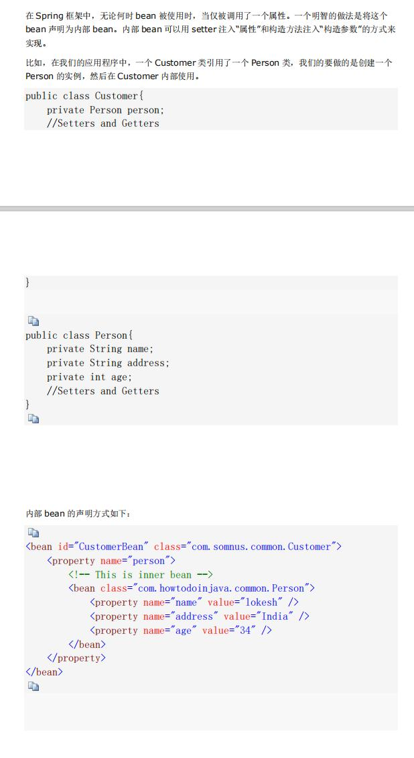Click the paragraph starting '在 Spring 框架中'
The image size is (414, 758).
[210, 29]
